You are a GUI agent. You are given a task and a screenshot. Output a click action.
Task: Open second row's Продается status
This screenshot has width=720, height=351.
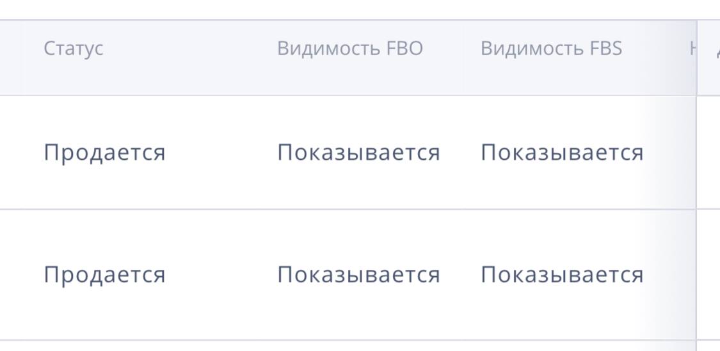click(x=104, y=275)
